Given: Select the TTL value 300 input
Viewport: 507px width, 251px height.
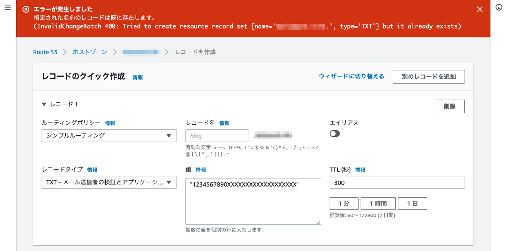Looking at the screenshot, I should pos(397,182).
